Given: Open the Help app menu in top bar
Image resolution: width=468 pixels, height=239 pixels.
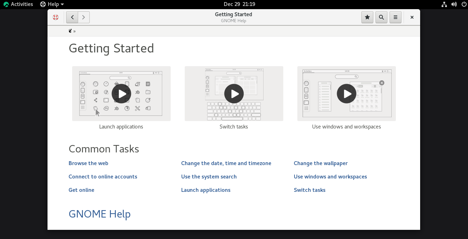Looking at the screenshot, I should pyautogui.click(x=52, y=4).
